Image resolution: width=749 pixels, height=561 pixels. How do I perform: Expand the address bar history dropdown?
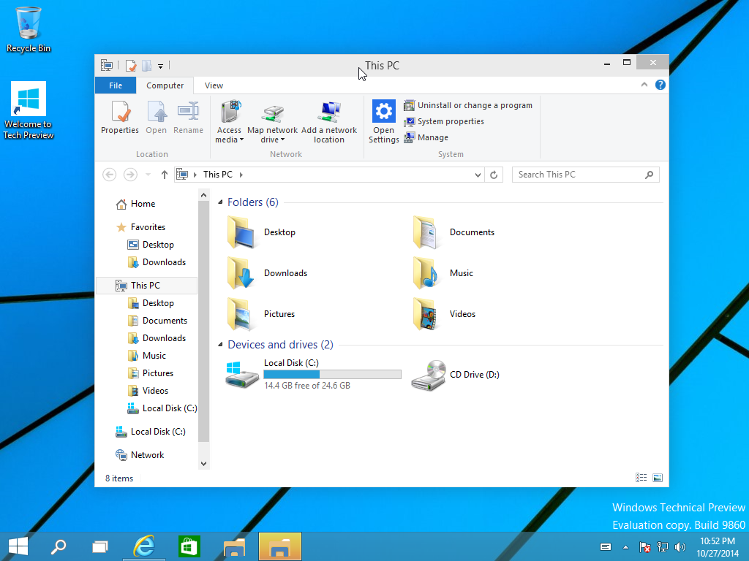pos(478,175)
